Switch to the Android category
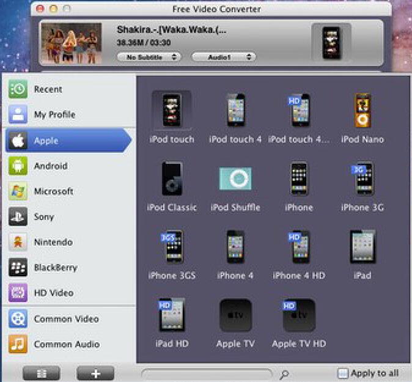The height and width of the screenshot is (382, 412). [69, 166]
